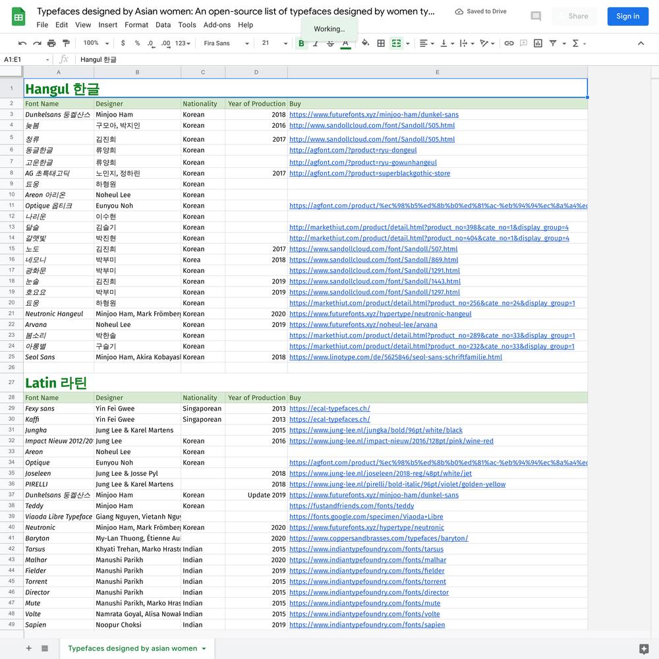This screenshot has width=659, height=659.
Task: Open the File menu
Action: click(42, 25)
